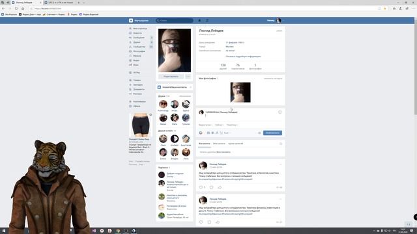Click the browser address bar

coord(202,8)
